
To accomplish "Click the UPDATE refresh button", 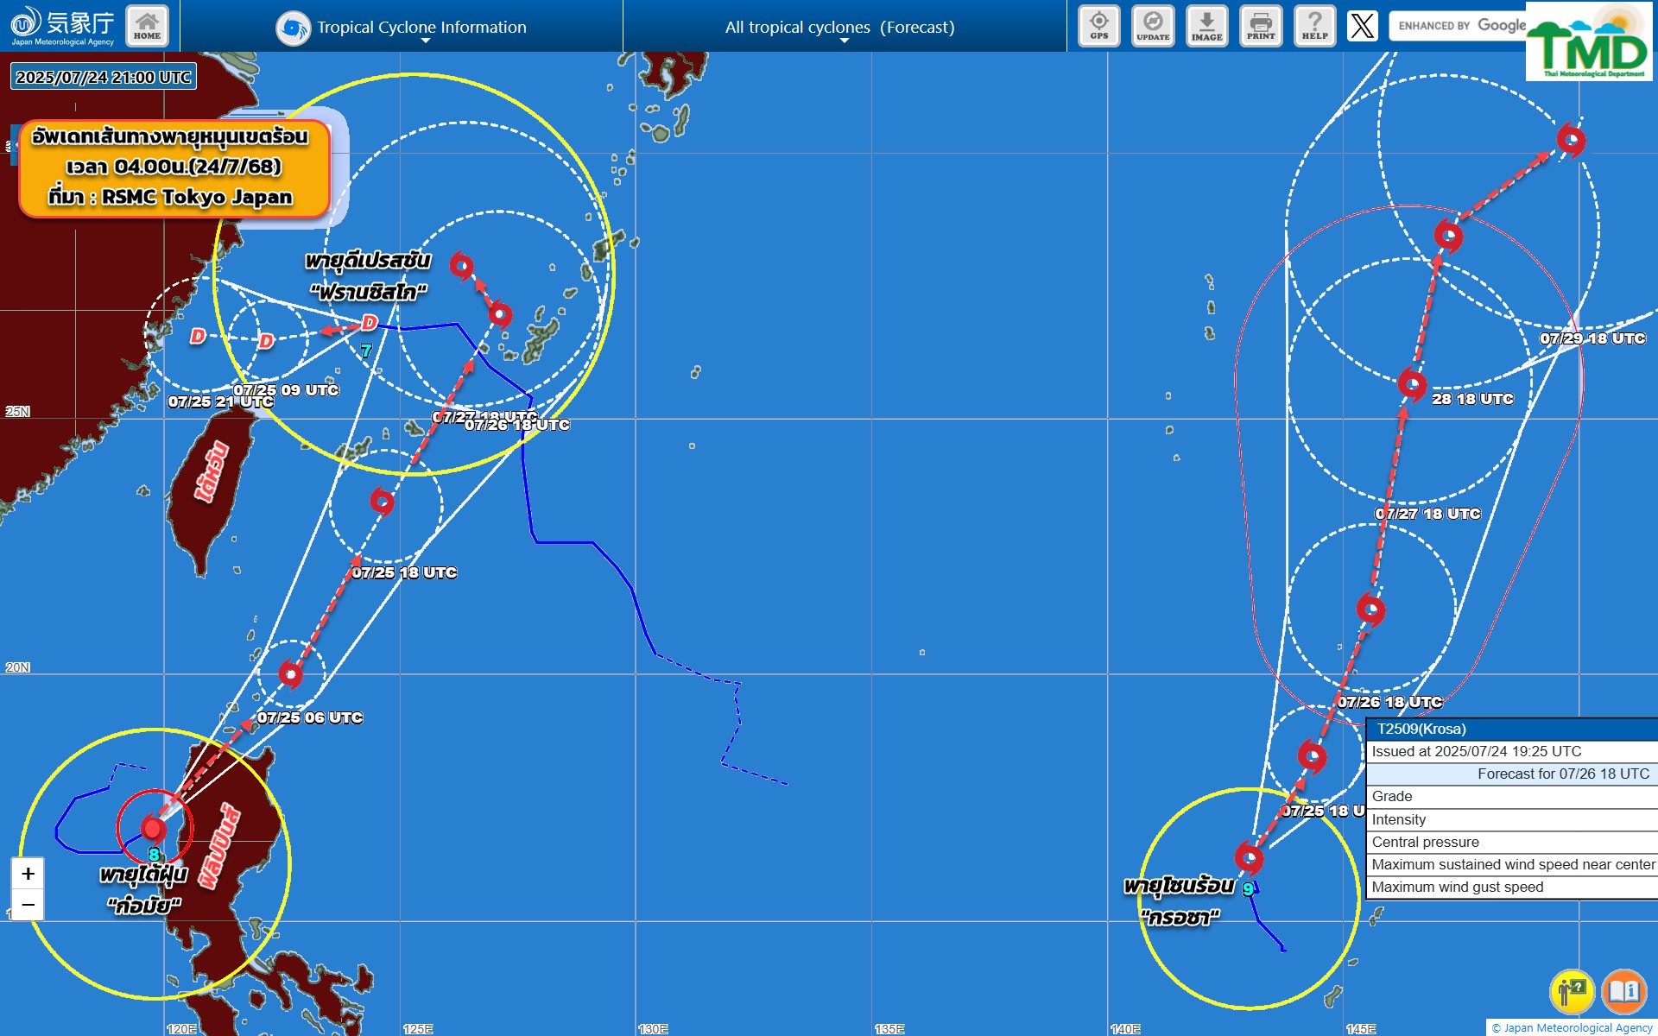I will [x=1153, y=26].
